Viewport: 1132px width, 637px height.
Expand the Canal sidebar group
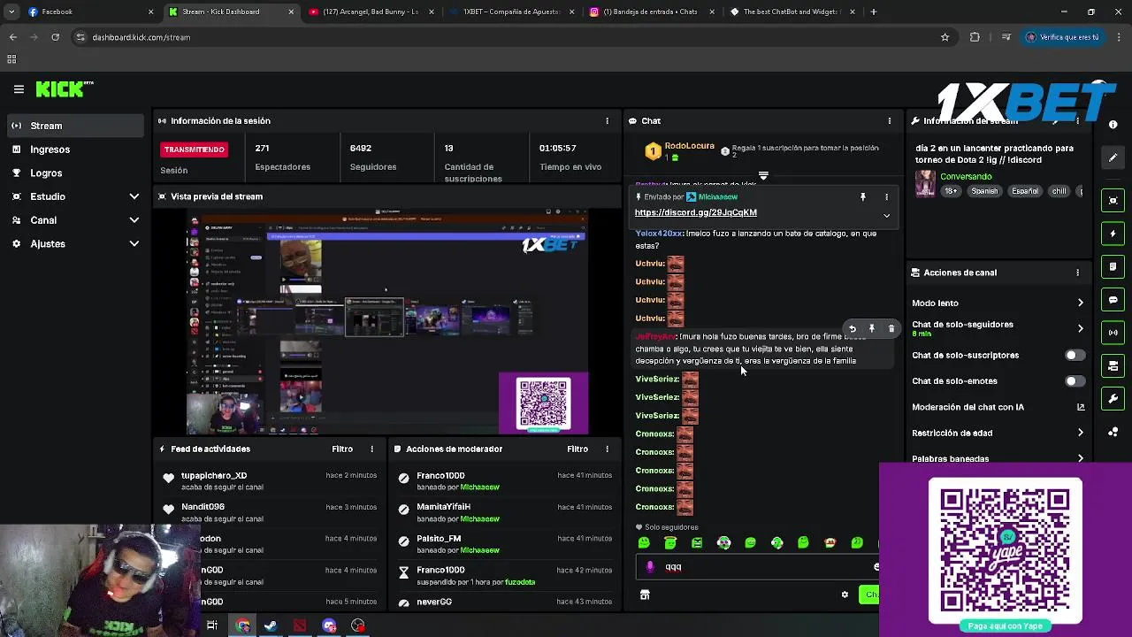point(74,220)
